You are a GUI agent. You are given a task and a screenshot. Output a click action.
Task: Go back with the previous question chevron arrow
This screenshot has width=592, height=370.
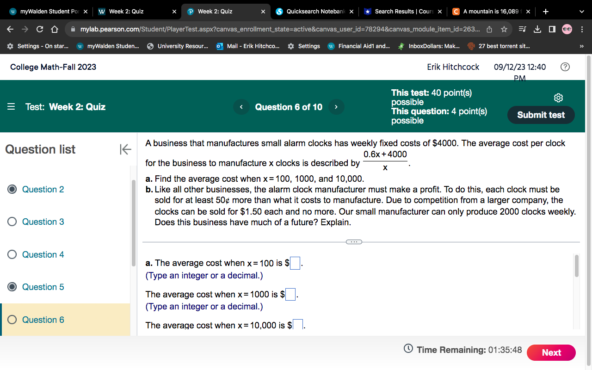[x=241, y=107]
